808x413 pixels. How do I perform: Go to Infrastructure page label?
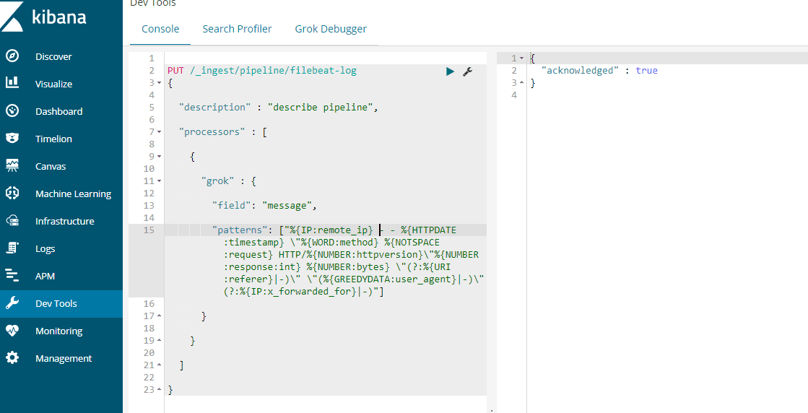(x=65, y=222)
